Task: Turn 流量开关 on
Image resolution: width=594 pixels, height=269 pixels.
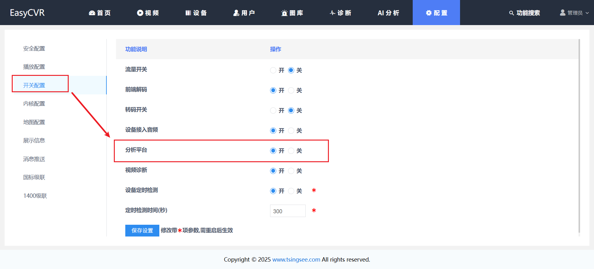Action: pyautogui.click(x=273, y=70)
